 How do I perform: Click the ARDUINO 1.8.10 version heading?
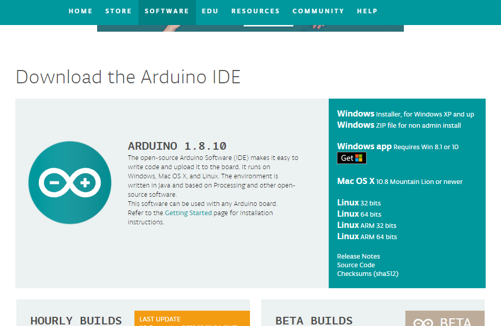177,146
